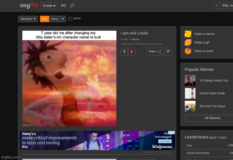Screen dimensions: 233x160
Task: Click the Make a meme icon
Action: (188, 34)
